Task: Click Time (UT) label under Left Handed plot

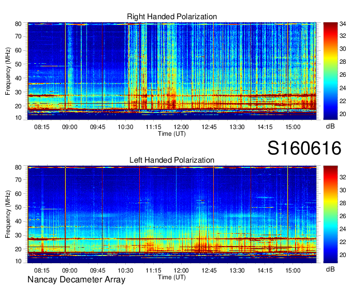Action: [172, 277]
